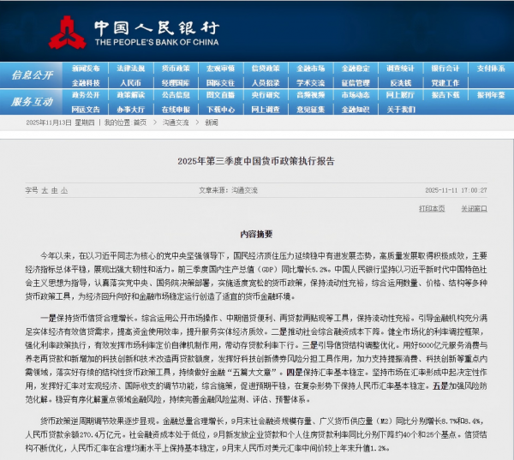Viewport: 514px width, 460px height.
Task: Set font size to 大
Action: tap(45, 190)
